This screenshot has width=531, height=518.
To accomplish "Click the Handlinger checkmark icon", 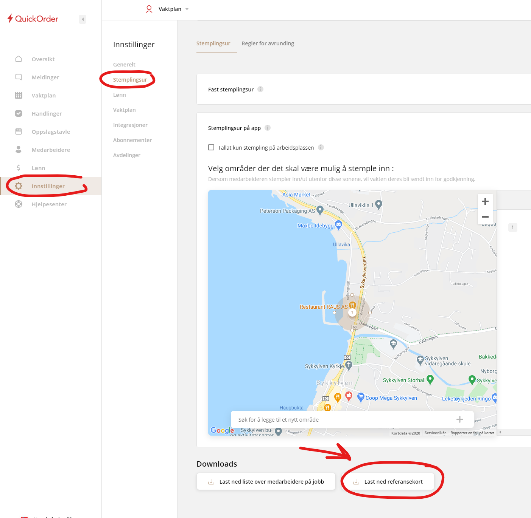I will (x=19, y=113).
